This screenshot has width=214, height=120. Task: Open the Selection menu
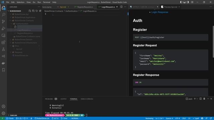(20, 2)
